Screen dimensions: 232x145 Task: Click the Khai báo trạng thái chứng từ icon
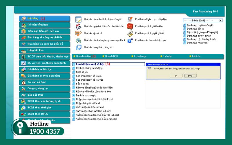[79, 47]
